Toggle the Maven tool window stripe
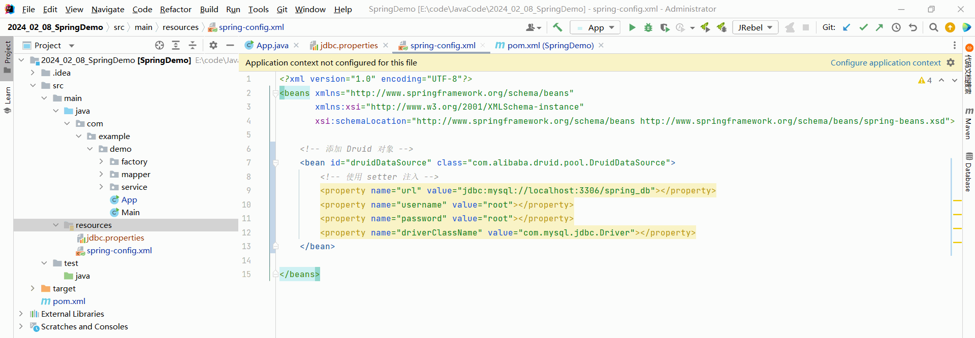Image resolution: width=975 pixels, height=338 pixels. [x=968, y=123]
